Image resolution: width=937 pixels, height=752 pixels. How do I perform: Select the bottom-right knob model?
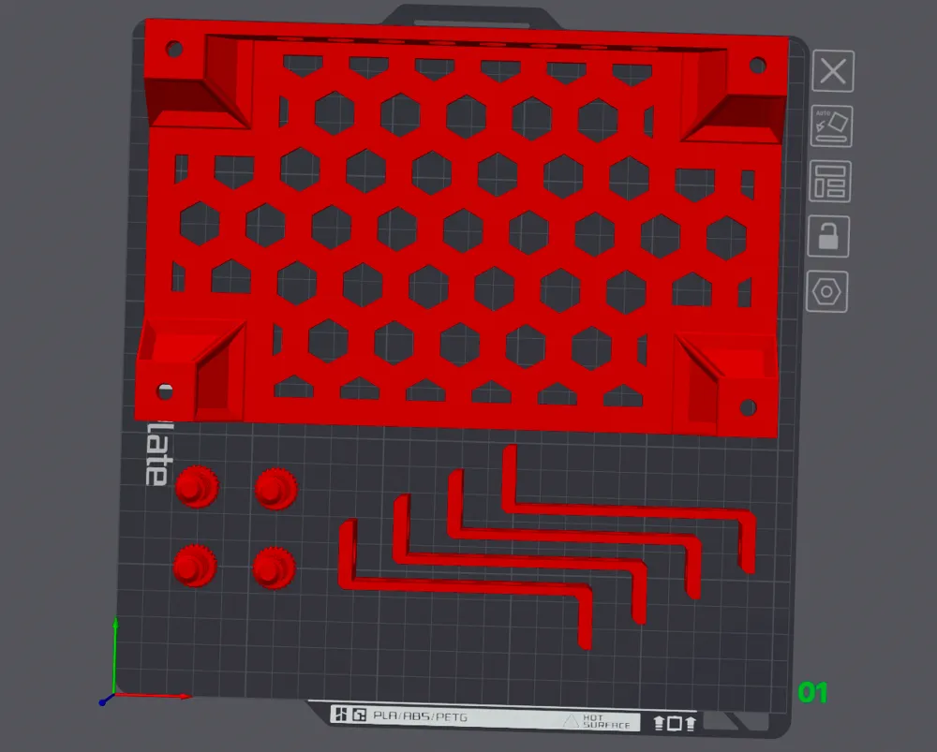[275, 568]
